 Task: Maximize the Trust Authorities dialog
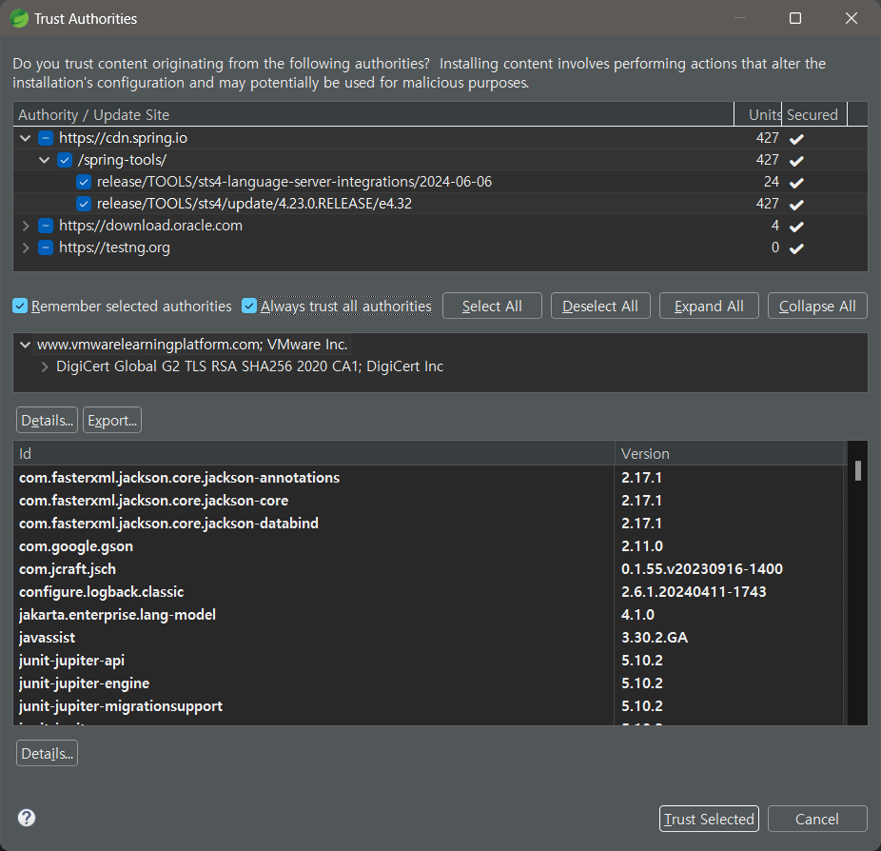tap(795, 18)
